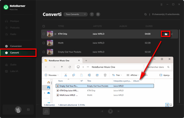This screenshot has height=118, width=184.
Task: Click the PC monitor icon in address bar
Action: 78,67
